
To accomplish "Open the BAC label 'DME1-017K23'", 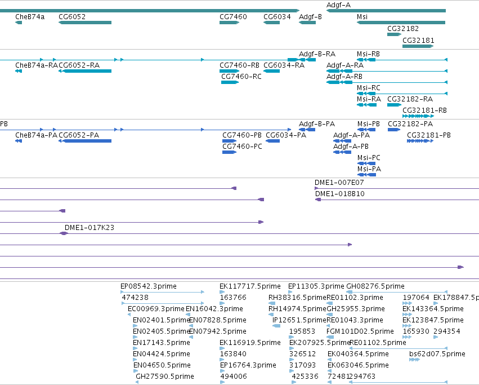I will point(89,228).
